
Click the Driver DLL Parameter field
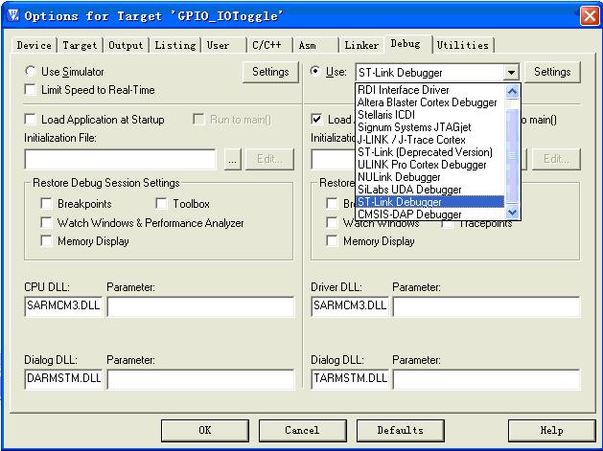pyautogui.click(x=486, y=306)
